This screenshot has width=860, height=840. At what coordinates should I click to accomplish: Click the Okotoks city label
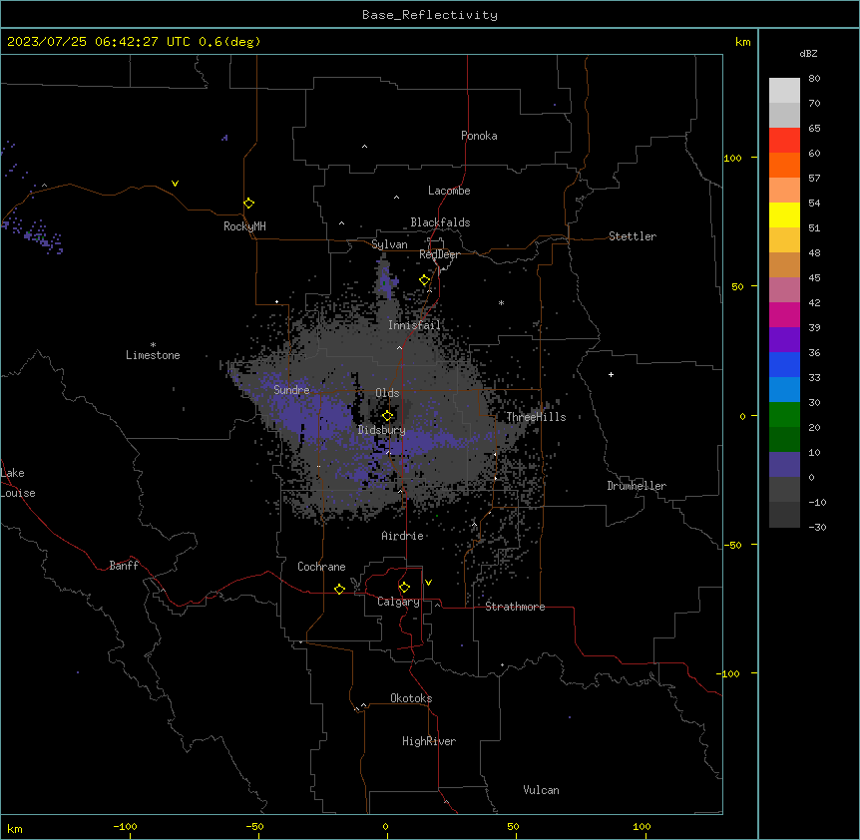point(411,698)
